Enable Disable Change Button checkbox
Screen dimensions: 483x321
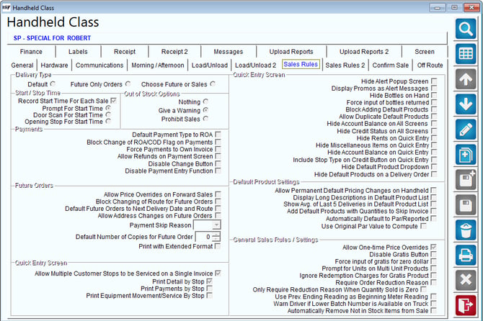coord(218,163)
